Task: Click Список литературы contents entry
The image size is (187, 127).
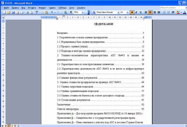Action: pos(101,109)
